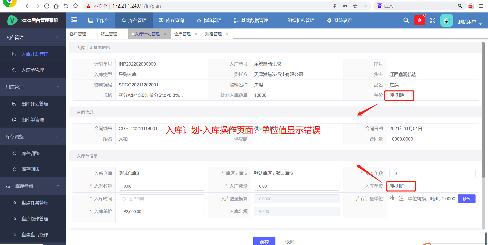
Task: Open the 系统设置 menu
Action: [339, 20]
